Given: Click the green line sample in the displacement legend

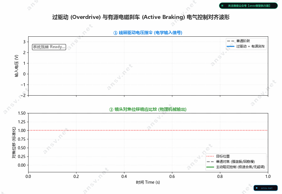Looking at the screenshot, I should 210,167.
